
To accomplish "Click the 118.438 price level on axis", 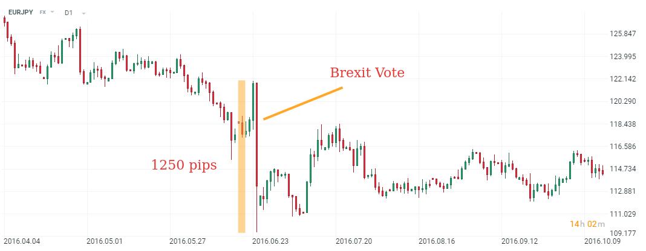I will [622, 124].
